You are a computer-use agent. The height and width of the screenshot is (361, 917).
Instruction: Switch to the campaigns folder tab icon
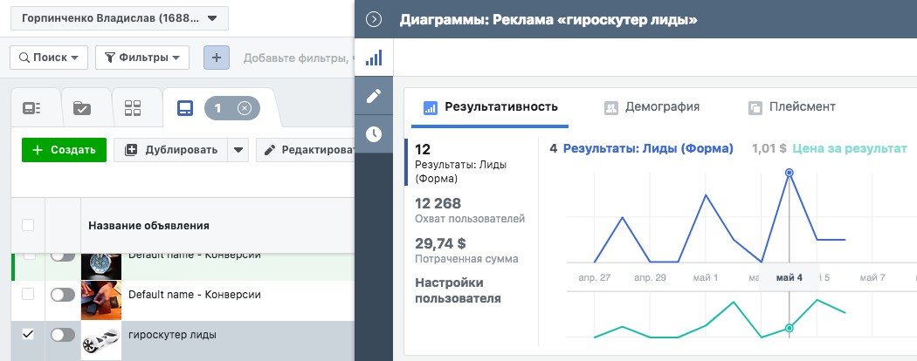pos(82,108)
